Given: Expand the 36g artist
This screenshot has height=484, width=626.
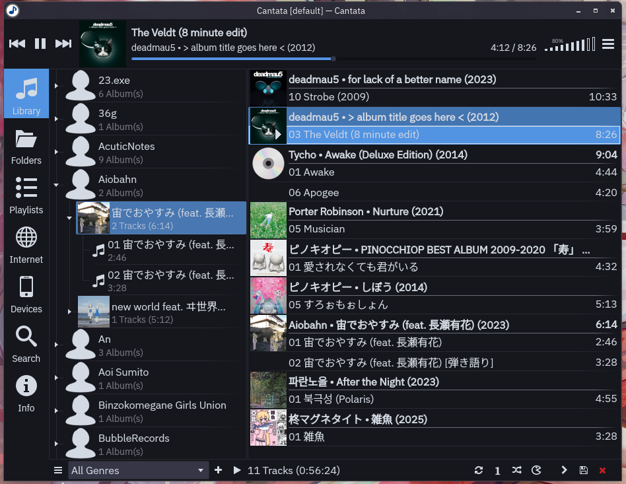Looking at the screenshot, I should [56, 119].
